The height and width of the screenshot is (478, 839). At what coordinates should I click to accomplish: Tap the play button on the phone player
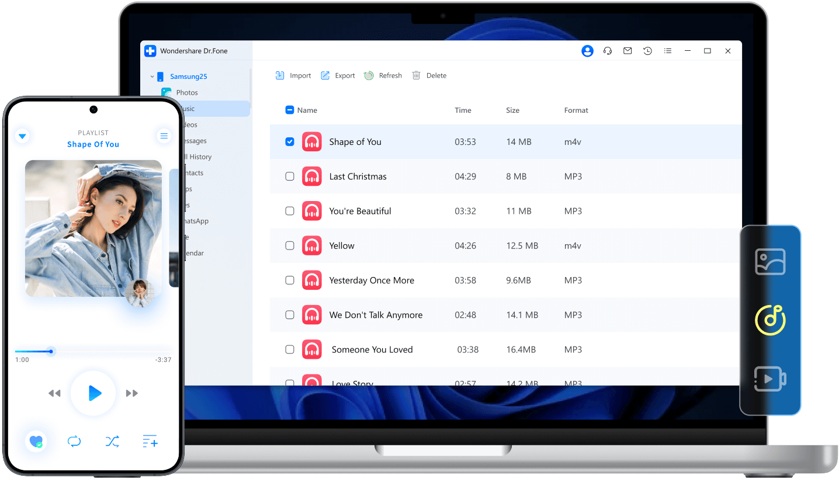pyautogui.click(x=93, y=393)
